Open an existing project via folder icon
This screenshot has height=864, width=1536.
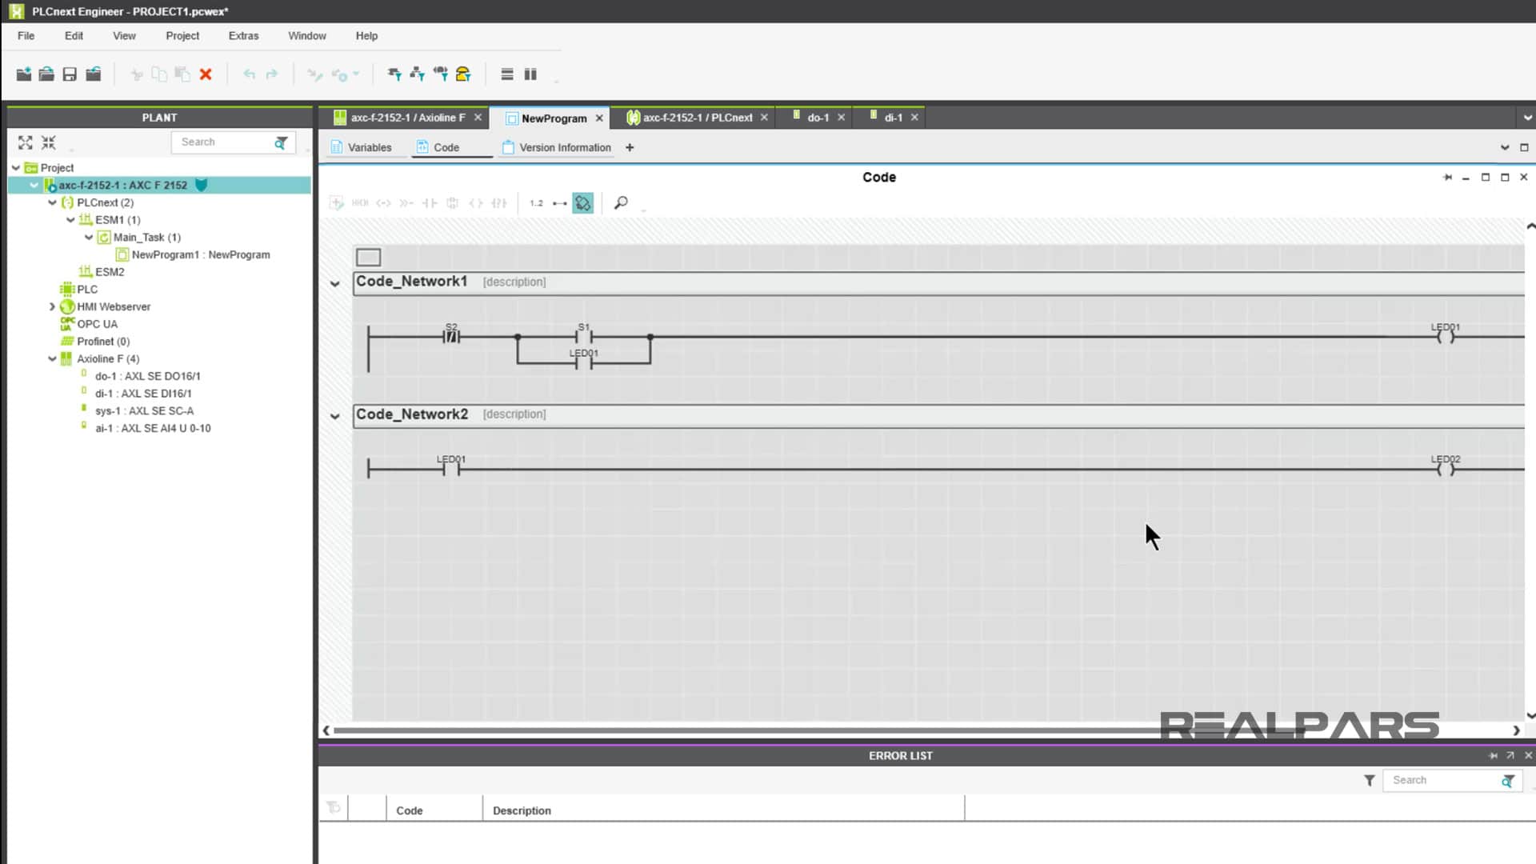[x=46, y=74]
